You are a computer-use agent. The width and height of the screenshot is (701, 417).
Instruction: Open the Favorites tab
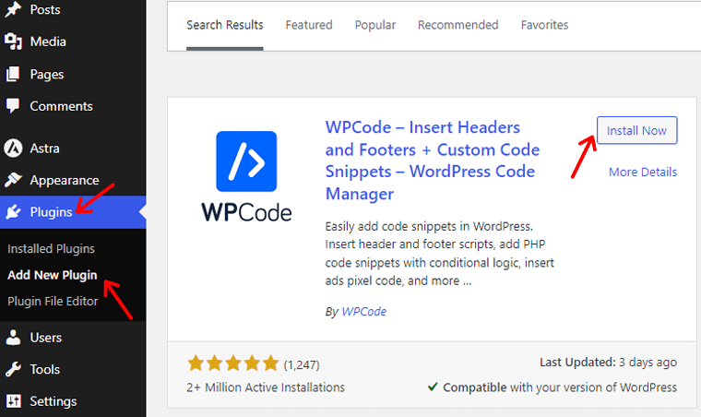tap(544, 25)
